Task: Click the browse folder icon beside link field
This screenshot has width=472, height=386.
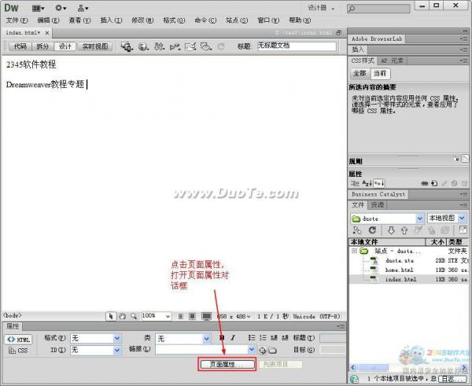Action: pyautogui.click(x=272, y=350)
